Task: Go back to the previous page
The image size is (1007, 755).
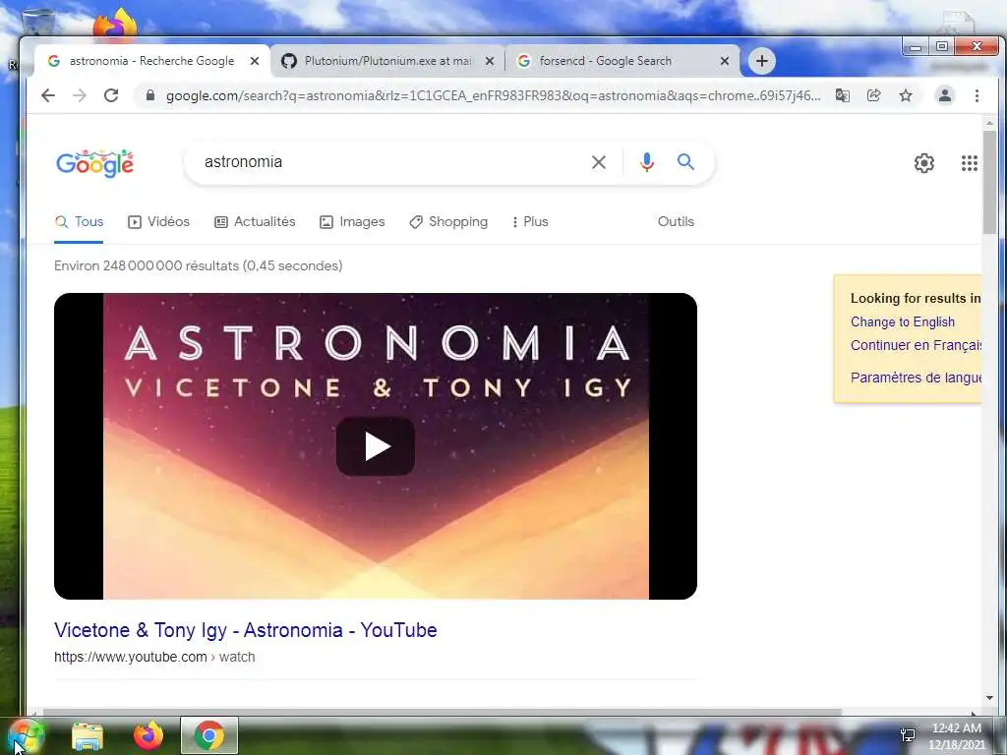Action: (x=48, y=95)
